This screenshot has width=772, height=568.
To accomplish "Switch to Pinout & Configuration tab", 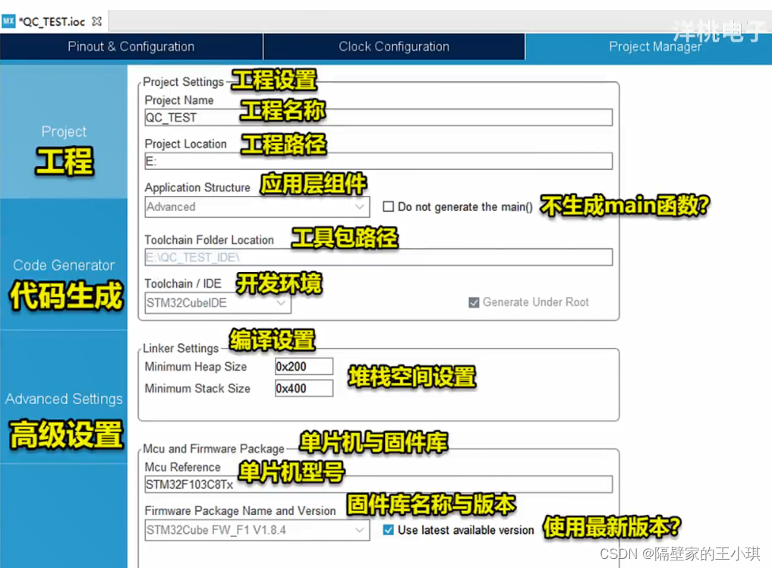I will (131, 47).
